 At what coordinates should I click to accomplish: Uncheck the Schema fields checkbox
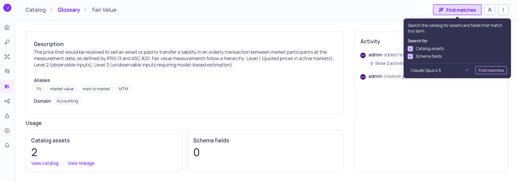tap(410, 56)
